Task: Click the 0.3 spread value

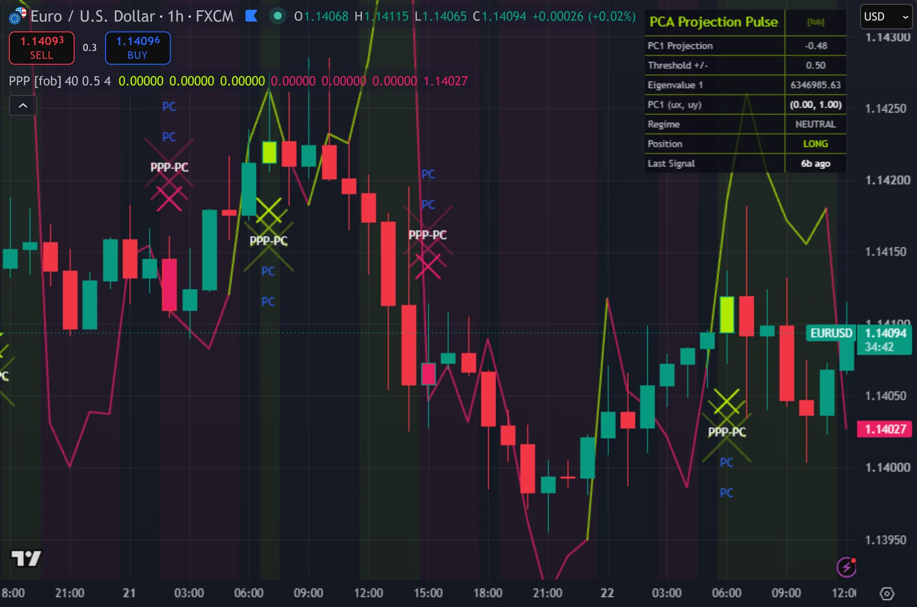Action: click(x=89, y=48)
